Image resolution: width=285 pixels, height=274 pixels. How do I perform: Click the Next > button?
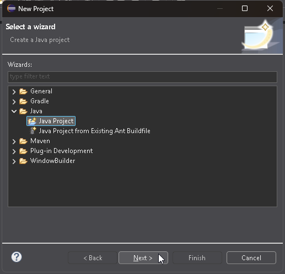[143, 257]
